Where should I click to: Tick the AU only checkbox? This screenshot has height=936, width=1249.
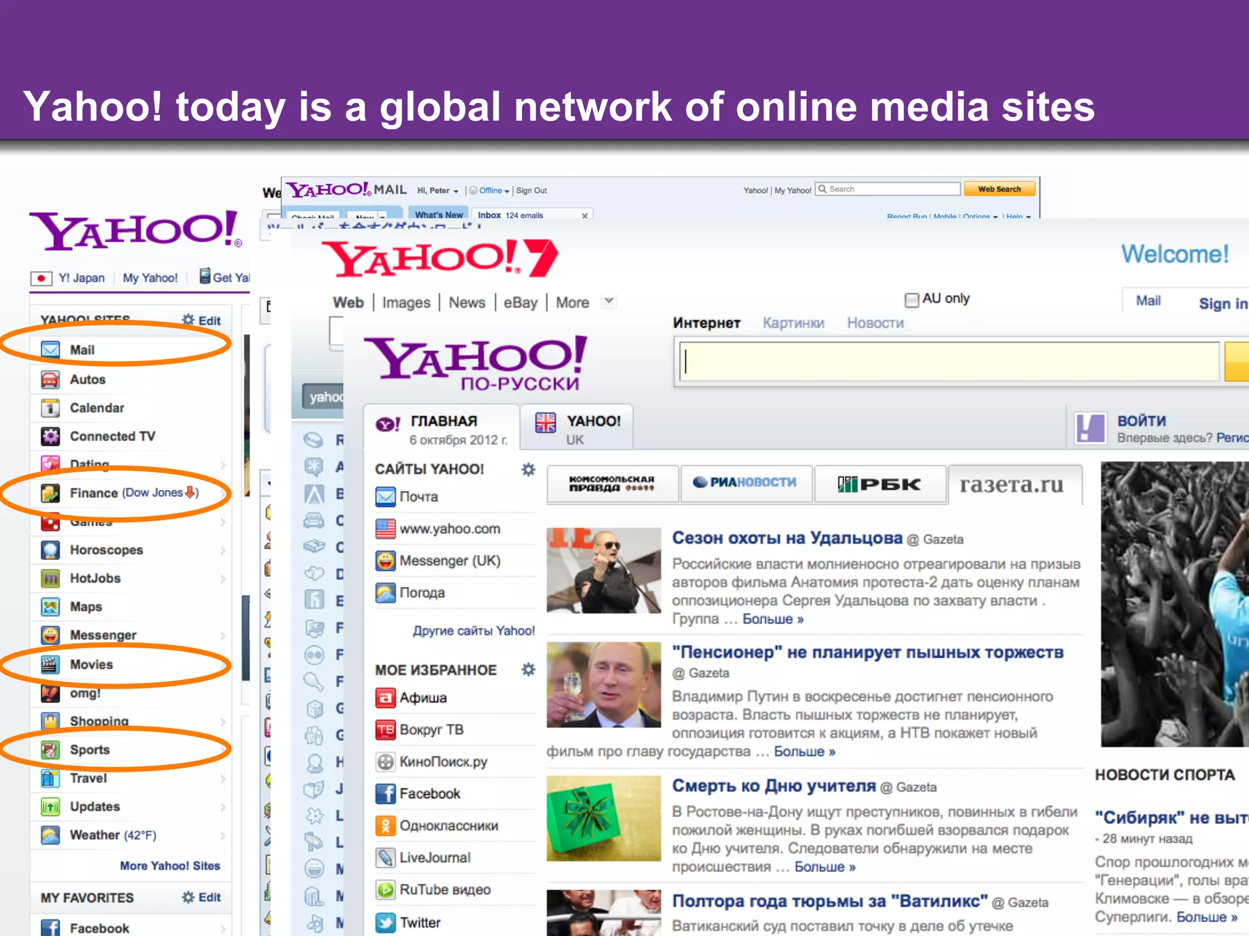pos(912,299)
